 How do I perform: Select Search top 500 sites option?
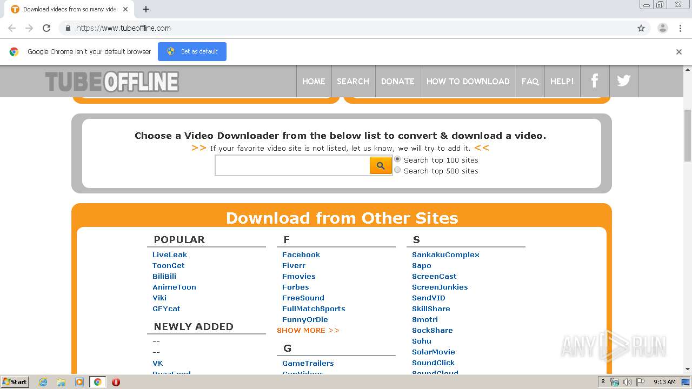coord(397,170)
